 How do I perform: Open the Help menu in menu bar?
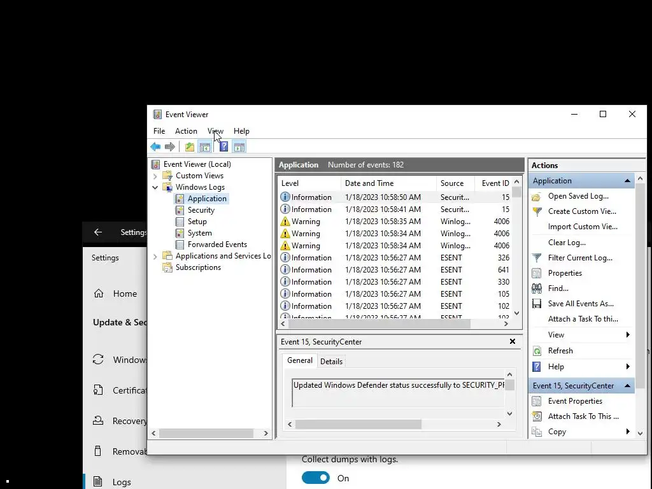tap(241, 131)
